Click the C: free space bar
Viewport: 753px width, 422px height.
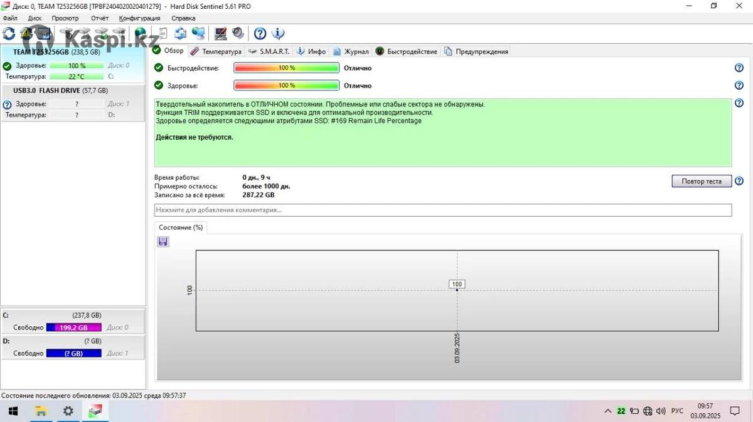73,327
